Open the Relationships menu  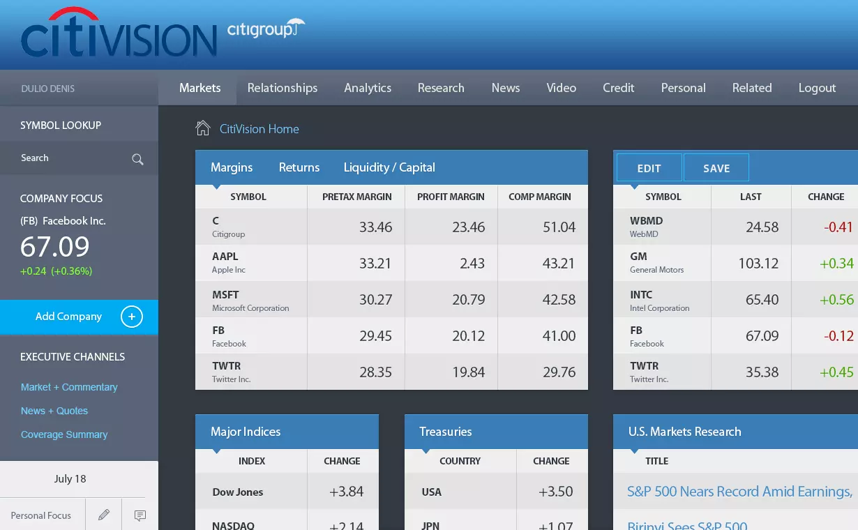coord(283,88)
